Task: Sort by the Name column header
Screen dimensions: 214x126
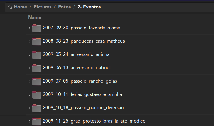Action: [x=34, y=17]
